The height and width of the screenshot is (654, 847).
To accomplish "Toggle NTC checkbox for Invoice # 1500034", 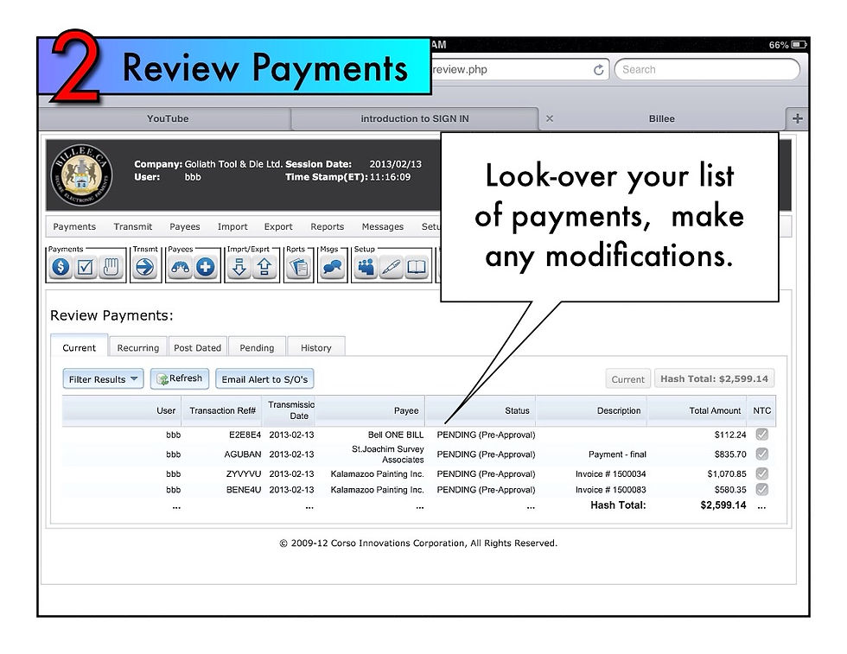I will pyautogui.click(x=762, y=473).
